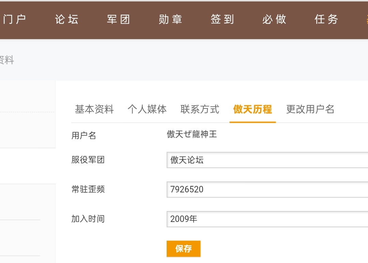Click the 常驻歪频 field label

(x=88, y=190)
